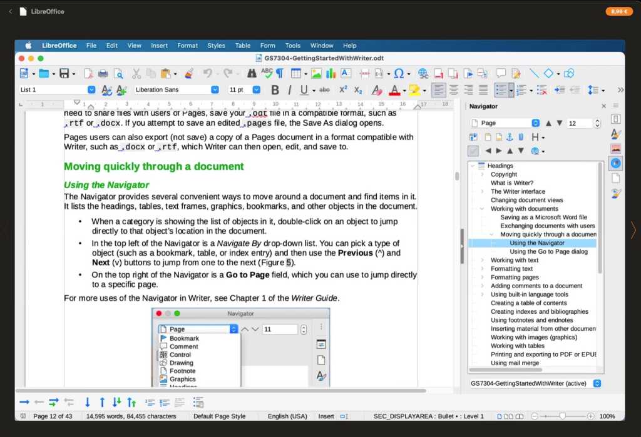This screenshot has height=437, width=641.
Task: Click the Insert Chart icon
Action: [x=331, y=74]
